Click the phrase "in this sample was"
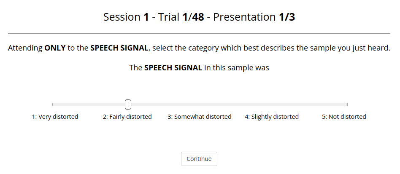The image size is (400, 174). coord(237,68)
